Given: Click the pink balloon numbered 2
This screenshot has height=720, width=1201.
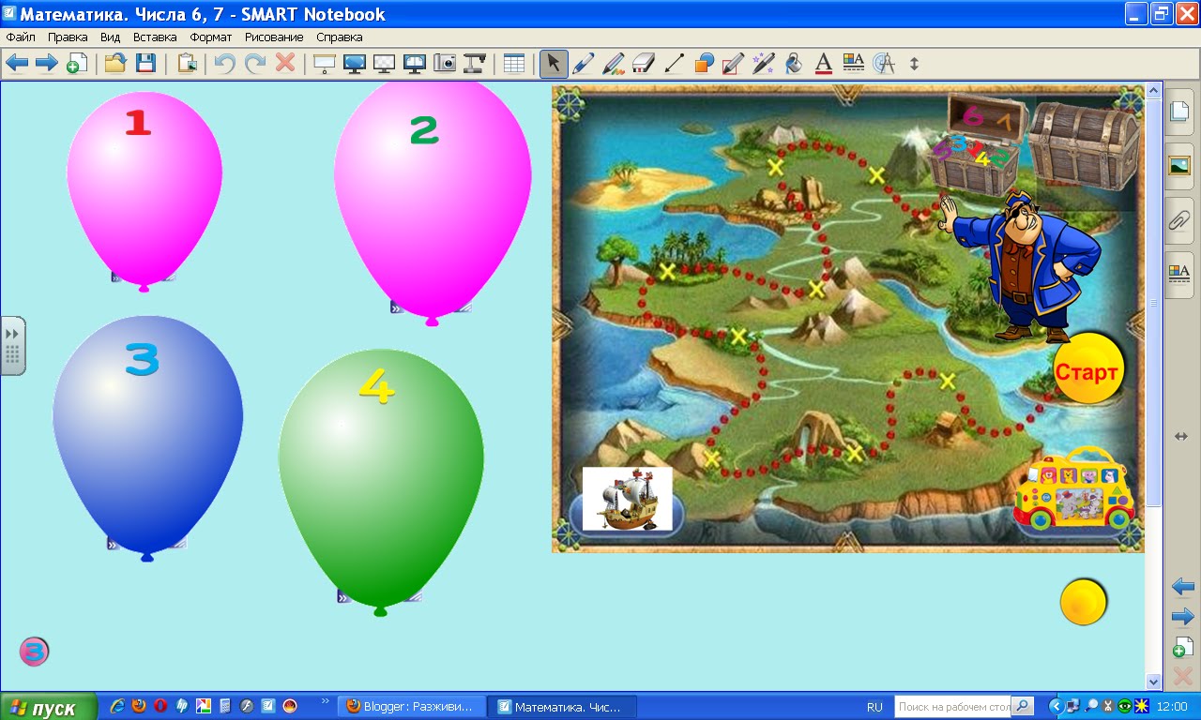Looking at the screenshot, I should click(x=433, y=202).
